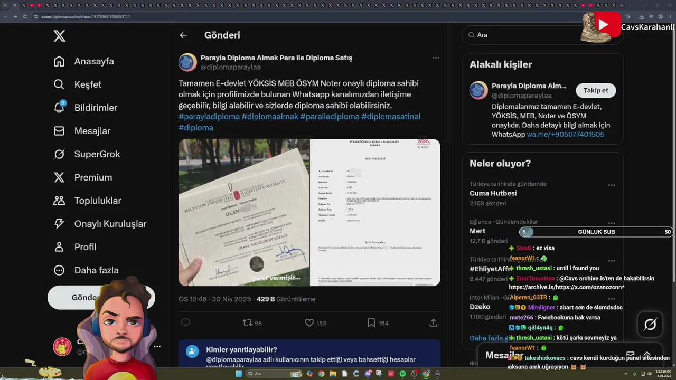Viewport: 676px width, 380px height.
Task: Click the browser forward arrow
Action: (x=15, y=16)
